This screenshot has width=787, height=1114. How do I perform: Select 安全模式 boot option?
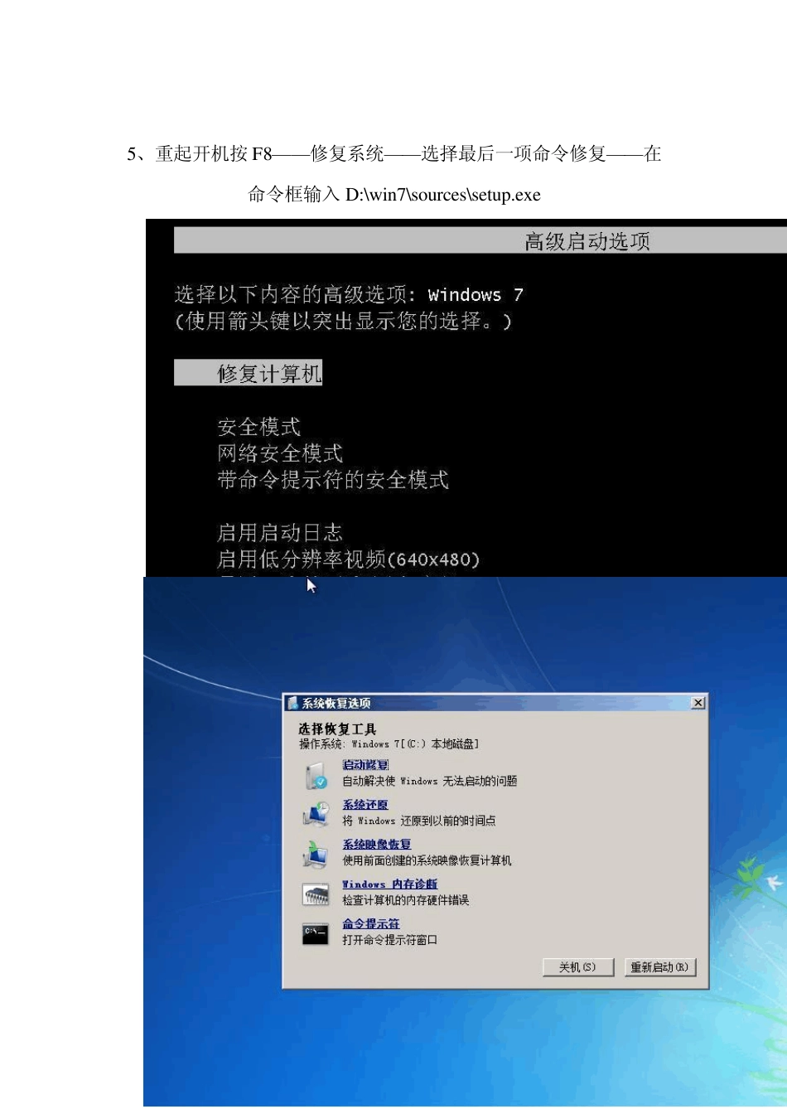258,427
